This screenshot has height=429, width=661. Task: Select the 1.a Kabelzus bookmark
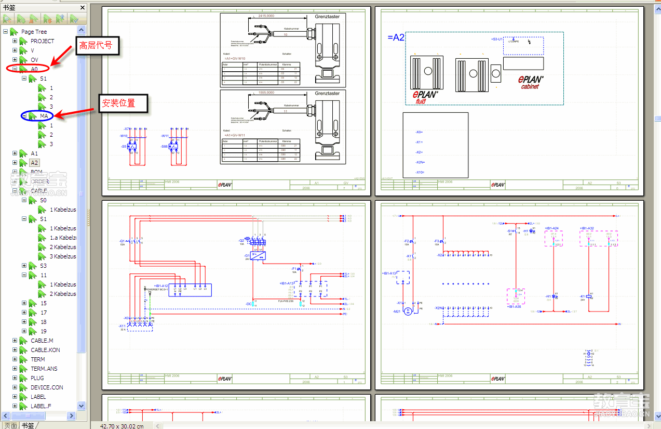(63, 238)
